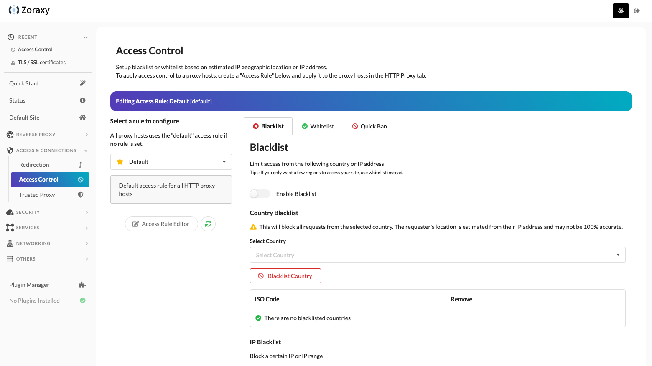Open the Default access rule dropdown
The image size is (652, 366).
coord(171,162)
